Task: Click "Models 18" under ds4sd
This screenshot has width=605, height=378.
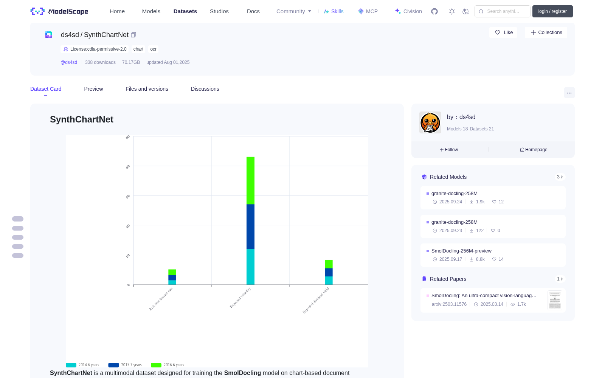Action: (458, 129)
